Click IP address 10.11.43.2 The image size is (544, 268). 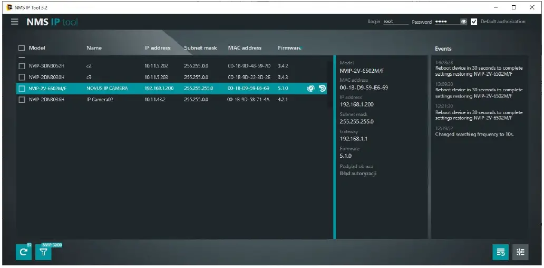click(154, 100)
